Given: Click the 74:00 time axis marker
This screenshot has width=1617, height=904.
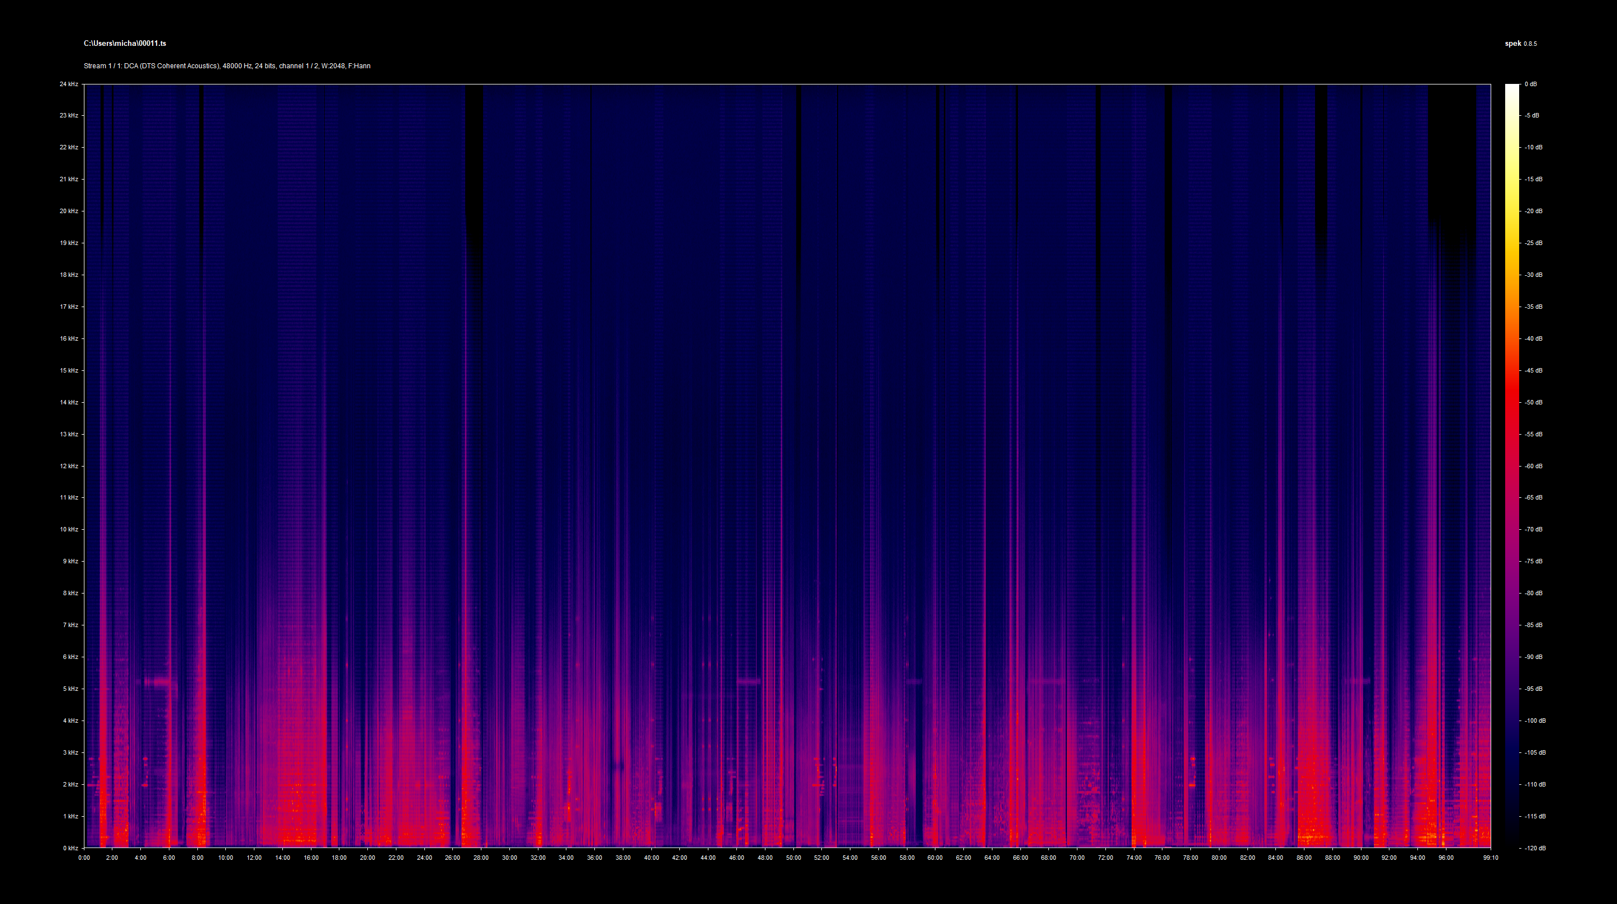Looking at the screenshot, I should [x=1134, y=858].
